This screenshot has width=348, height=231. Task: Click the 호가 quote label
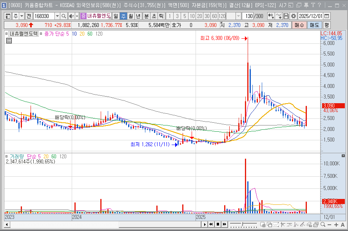177,25
